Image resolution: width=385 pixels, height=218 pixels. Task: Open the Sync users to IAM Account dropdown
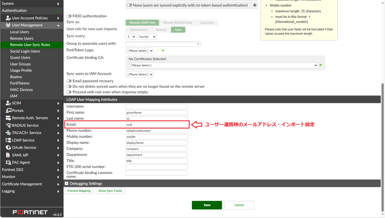139,74
